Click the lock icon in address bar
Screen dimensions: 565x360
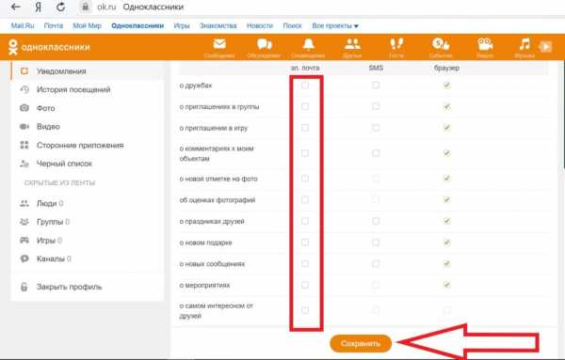[86, 7]
